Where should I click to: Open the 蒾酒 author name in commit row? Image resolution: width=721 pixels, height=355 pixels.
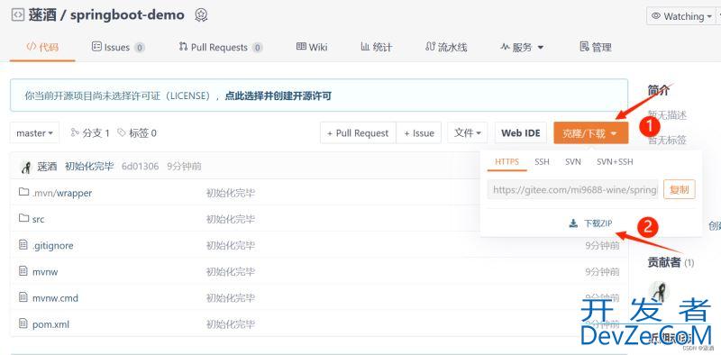tap(47, 166)
